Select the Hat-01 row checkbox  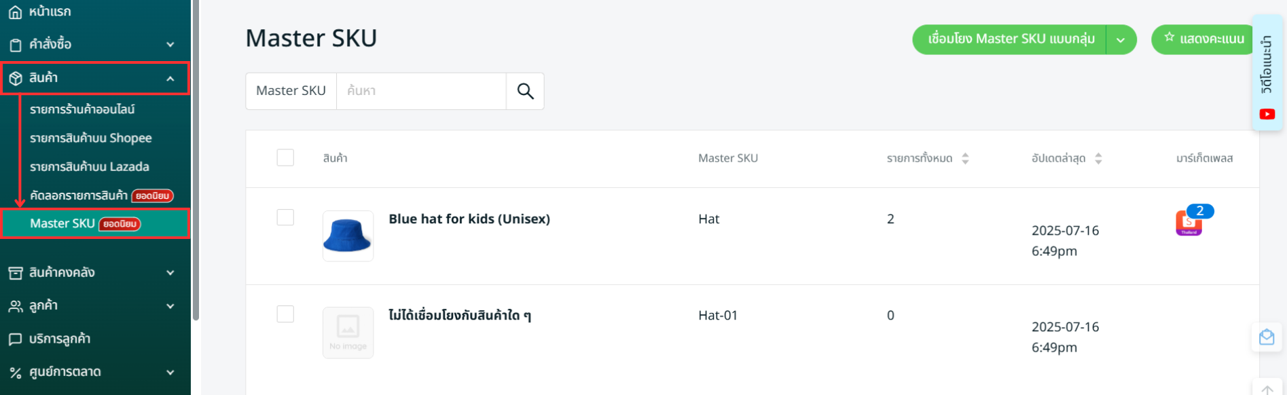coord(285,314)
